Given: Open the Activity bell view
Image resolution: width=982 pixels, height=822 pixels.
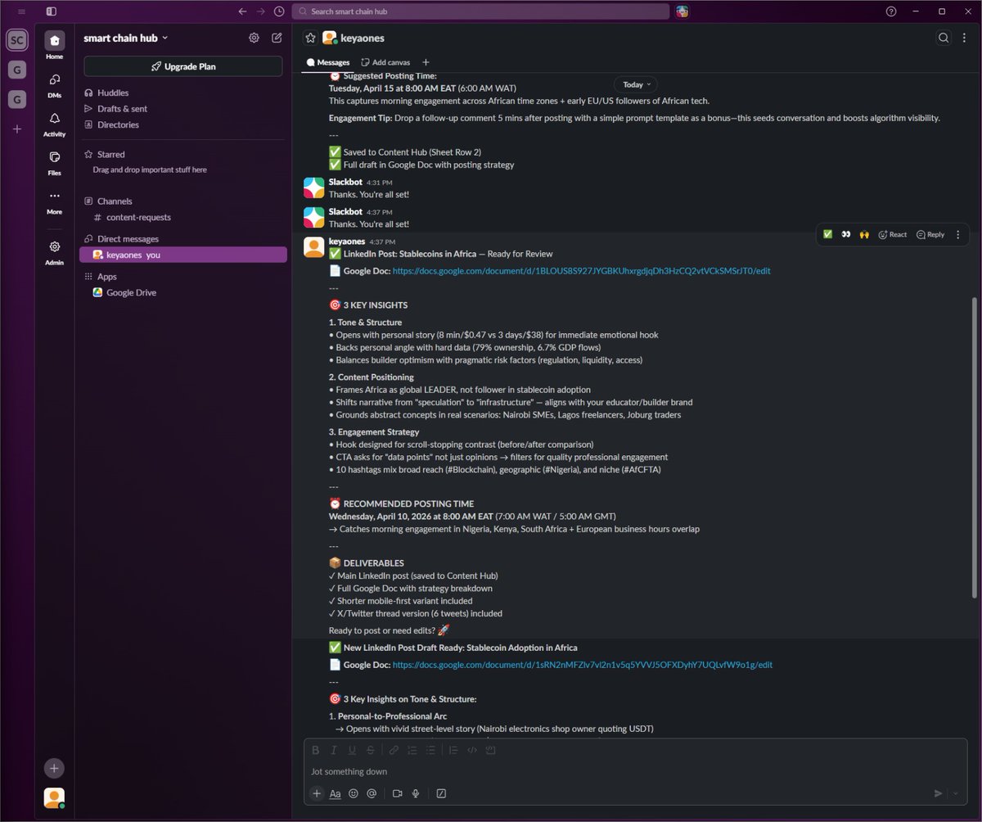Looking at the screenshot, I should click(54, 124).
